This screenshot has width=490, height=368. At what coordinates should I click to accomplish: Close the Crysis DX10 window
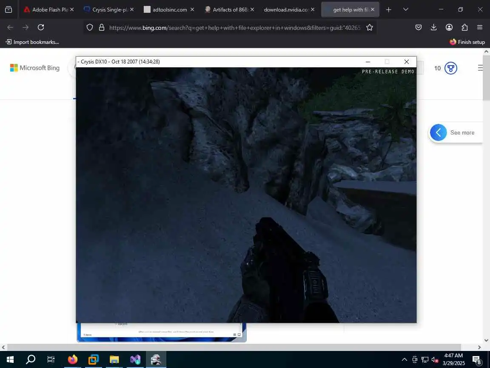tap(407, 62)
